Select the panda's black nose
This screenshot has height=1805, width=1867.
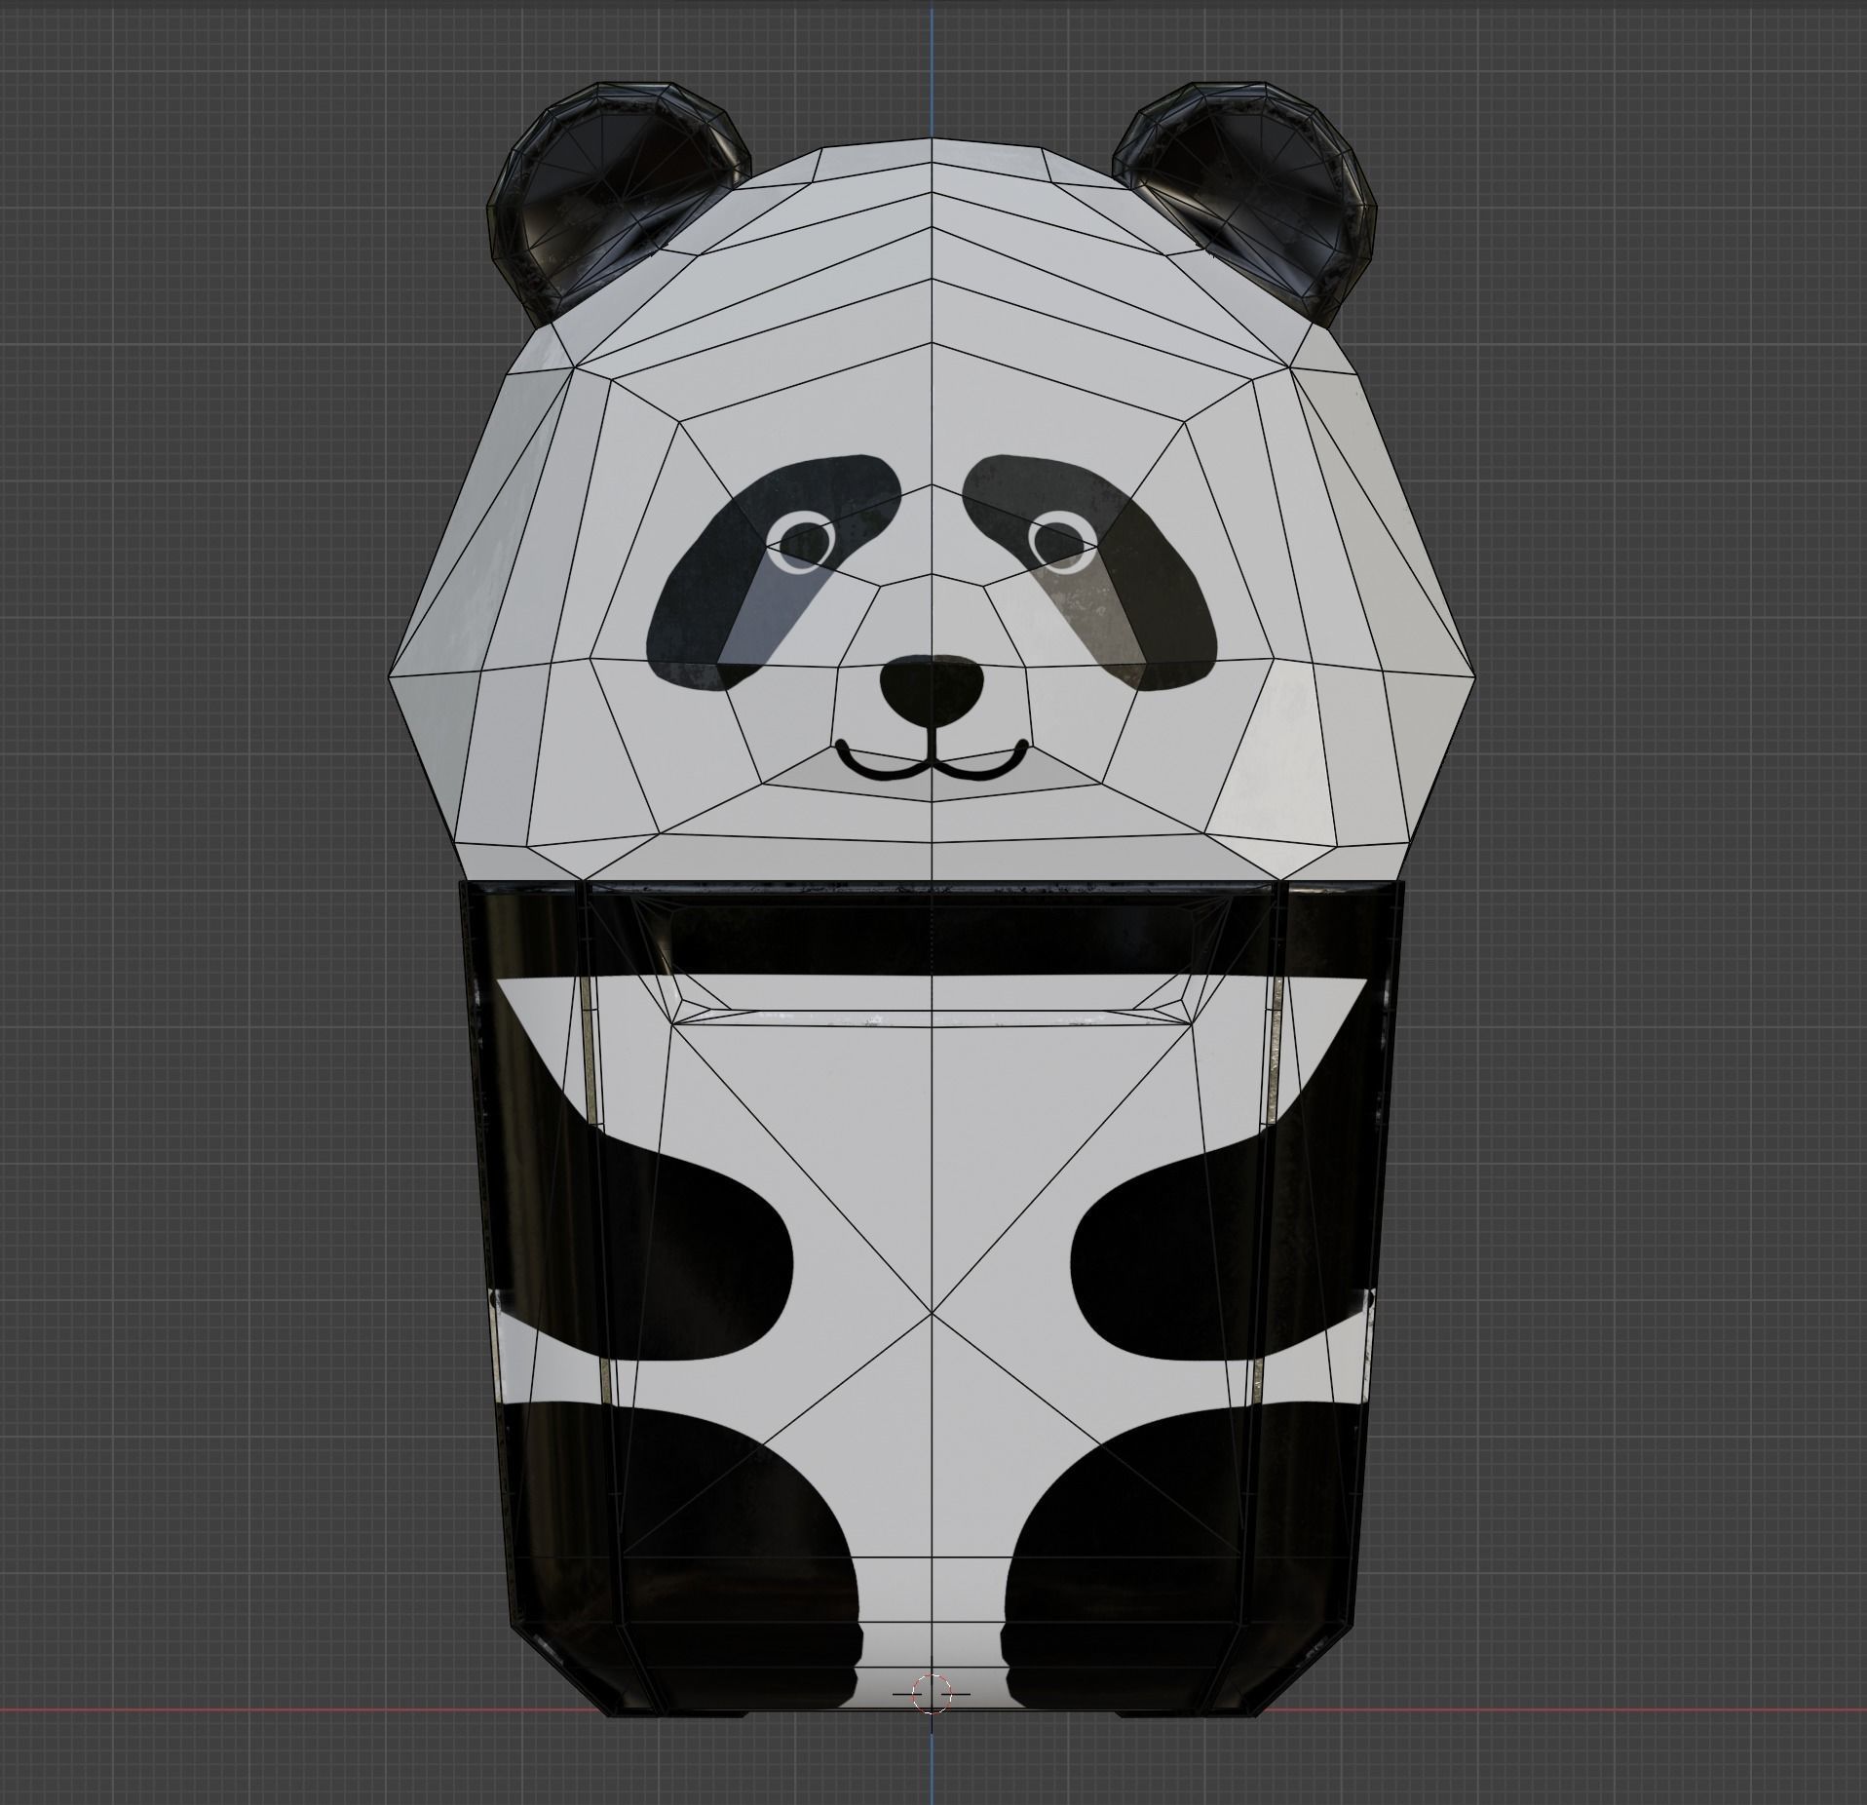931,691
